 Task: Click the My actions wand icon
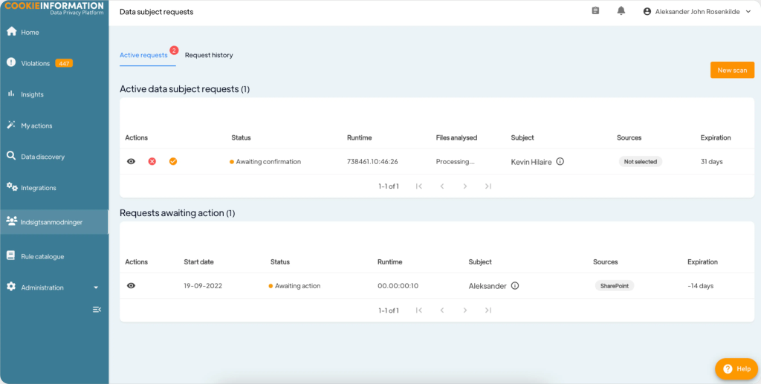[x=10, y=125]
